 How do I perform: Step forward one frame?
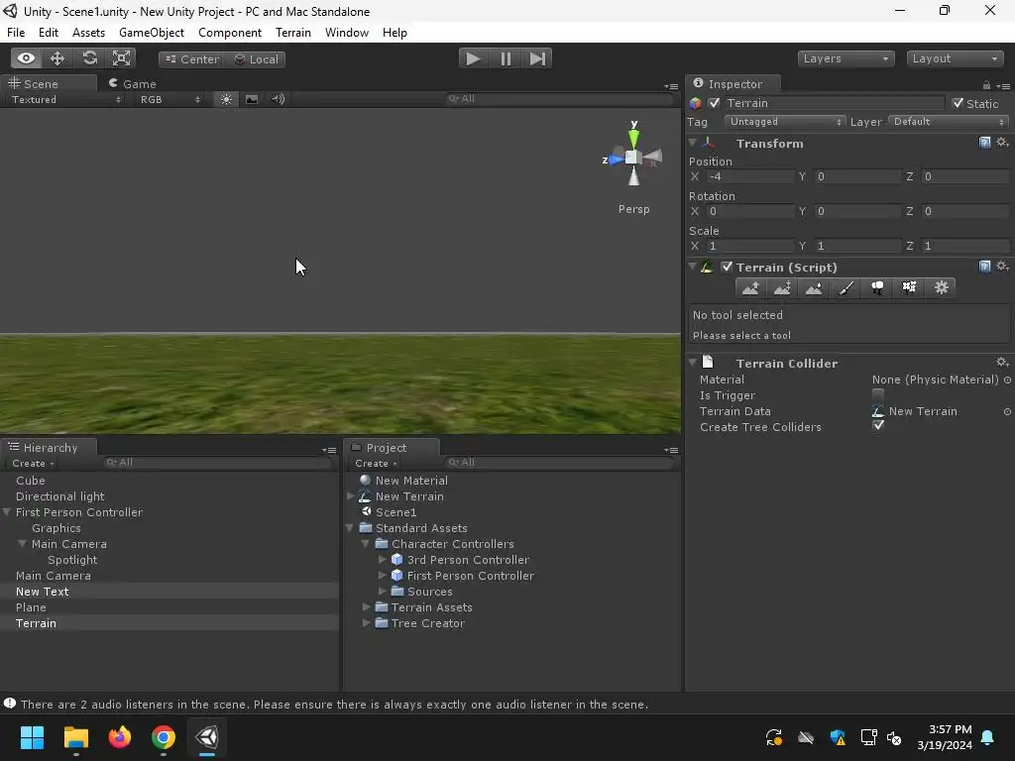[537, 58]
